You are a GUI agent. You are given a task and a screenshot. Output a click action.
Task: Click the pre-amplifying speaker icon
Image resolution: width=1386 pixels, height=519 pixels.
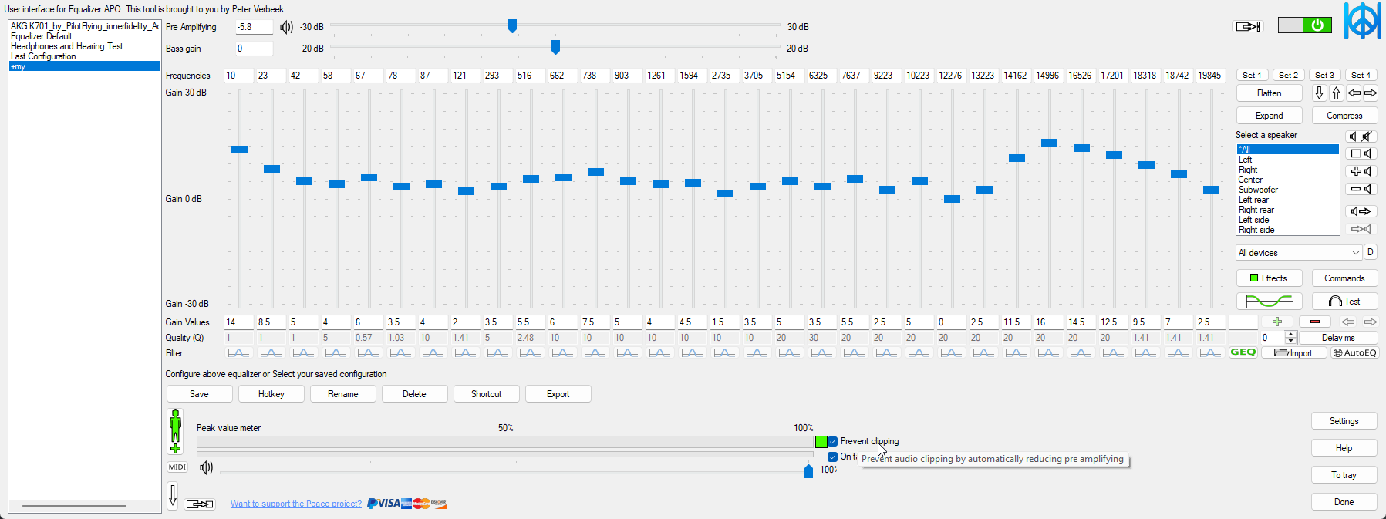pyautogui.click(x=286, y=27)
